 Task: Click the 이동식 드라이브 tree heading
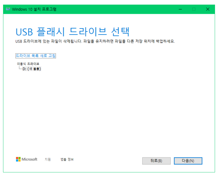coord(28,64)
